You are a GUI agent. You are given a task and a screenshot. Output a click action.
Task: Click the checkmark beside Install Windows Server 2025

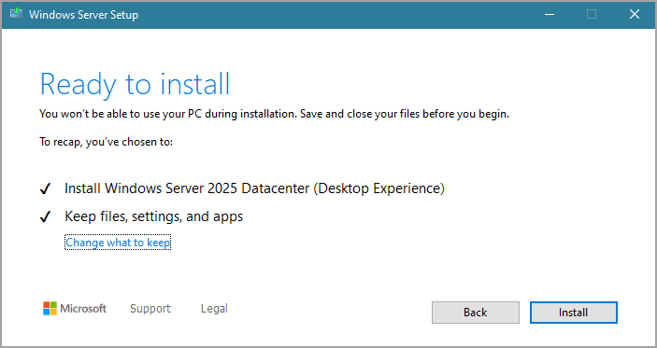pos(45,188)
